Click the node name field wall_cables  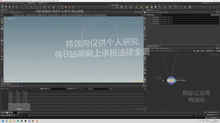[x=183, y=15]
